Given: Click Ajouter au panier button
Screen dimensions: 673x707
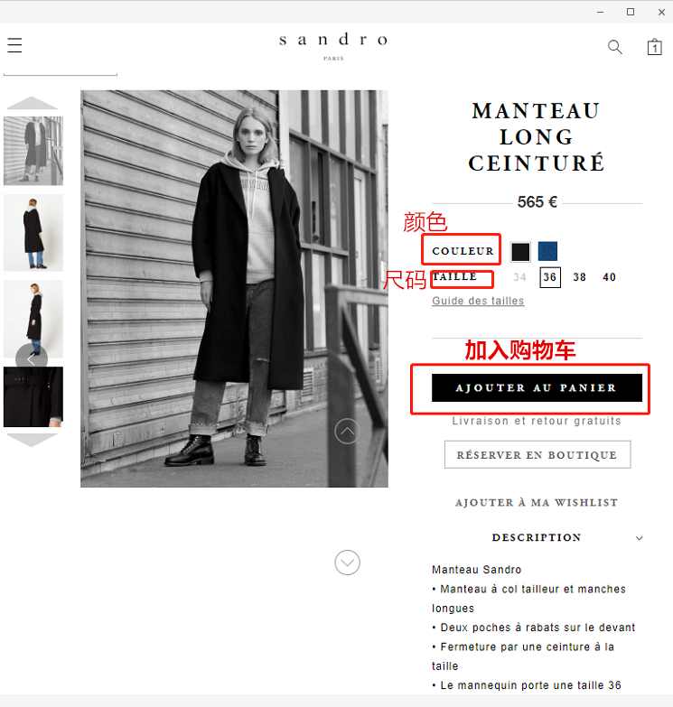Looking at the screenshot, I should (x=537, y=387).
